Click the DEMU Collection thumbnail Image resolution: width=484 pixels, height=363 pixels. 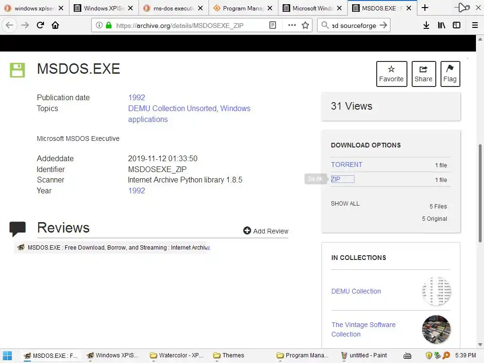point(436,291)
